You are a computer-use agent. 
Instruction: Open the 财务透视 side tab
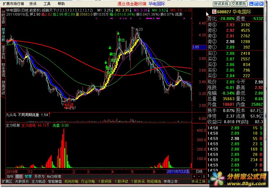pyautogui.click(x=3, y=70)
